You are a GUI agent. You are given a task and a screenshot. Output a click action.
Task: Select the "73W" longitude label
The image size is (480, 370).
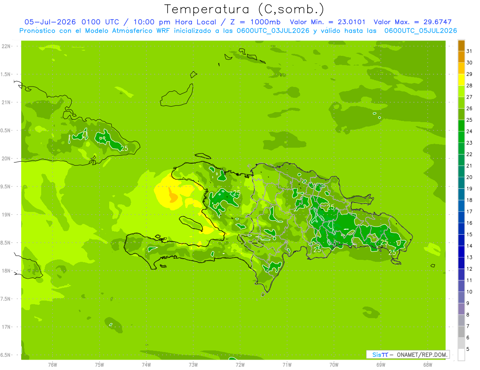tap(193, 364)
